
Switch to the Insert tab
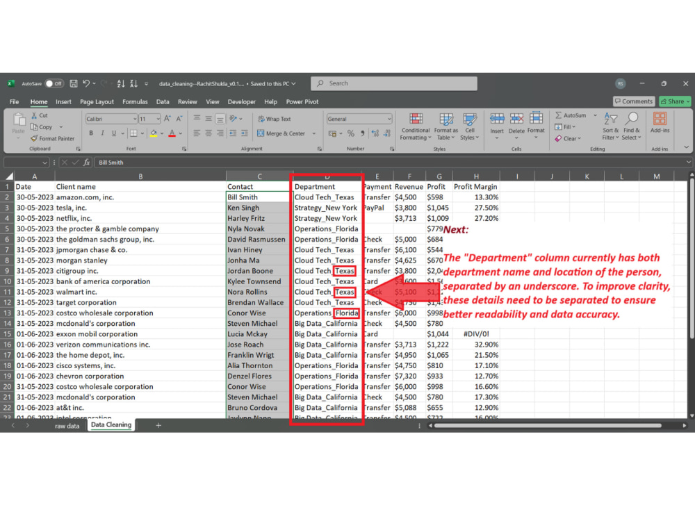coord(63,101)
